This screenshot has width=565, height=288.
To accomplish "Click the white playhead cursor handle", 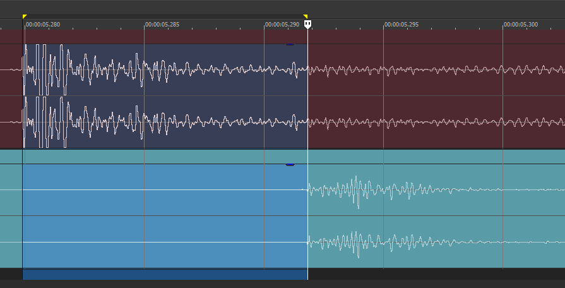I will (x=307, y=25).
